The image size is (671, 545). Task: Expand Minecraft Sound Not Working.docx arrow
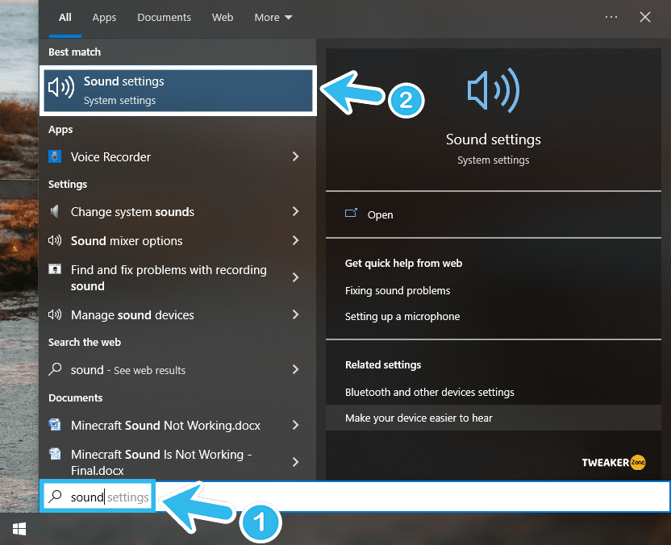295,425
